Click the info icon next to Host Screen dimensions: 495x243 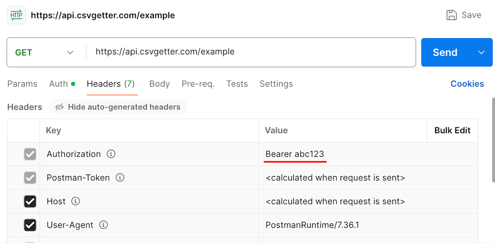pyautogui.click(x=75, y=201)
